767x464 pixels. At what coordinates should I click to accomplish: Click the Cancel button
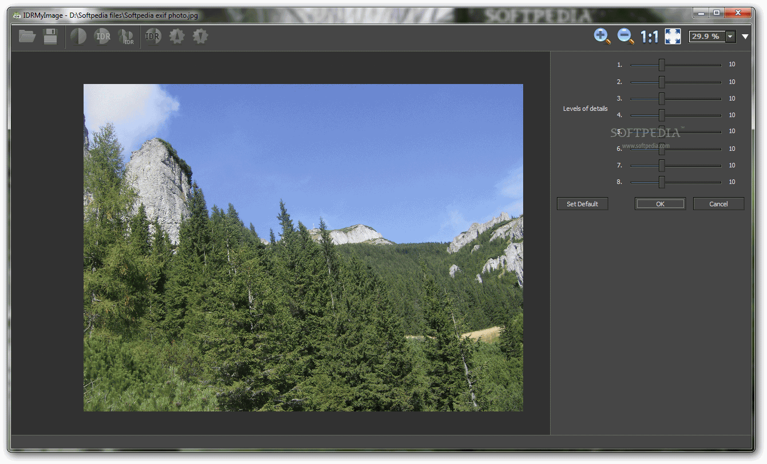(x=718, y=204)
